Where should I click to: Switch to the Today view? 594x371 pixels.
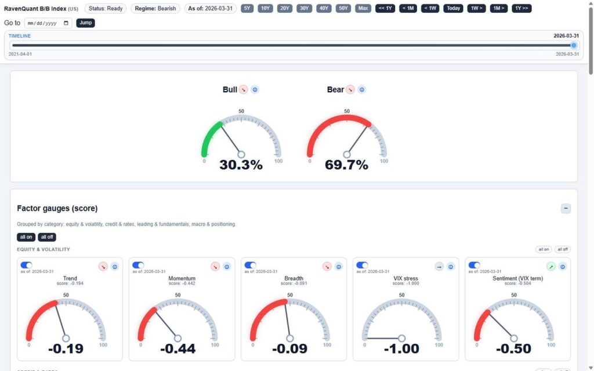pos(453,8)
